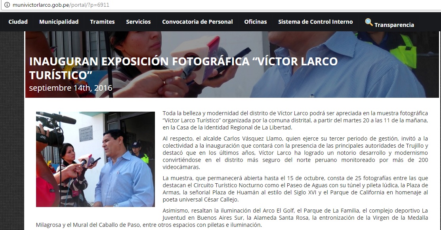Click the dark textured left page margin
Viewport: 441px width, 230px height.
[x=12, y=131]
